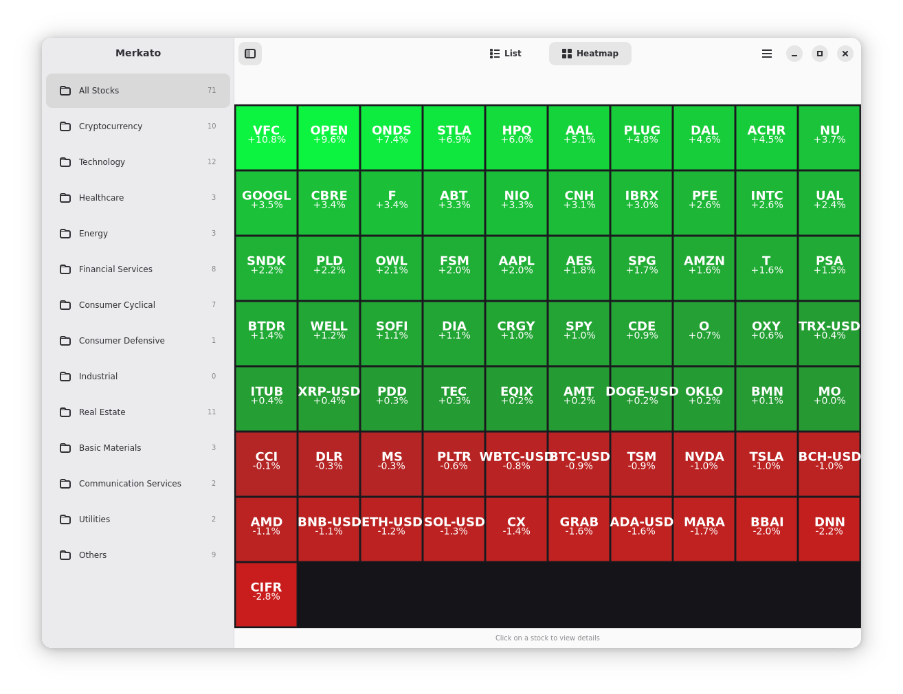The width and height of the screenshot is (903, 694).
Task: Open the CIFR red heatmap tile
Action: click(266, 594)
